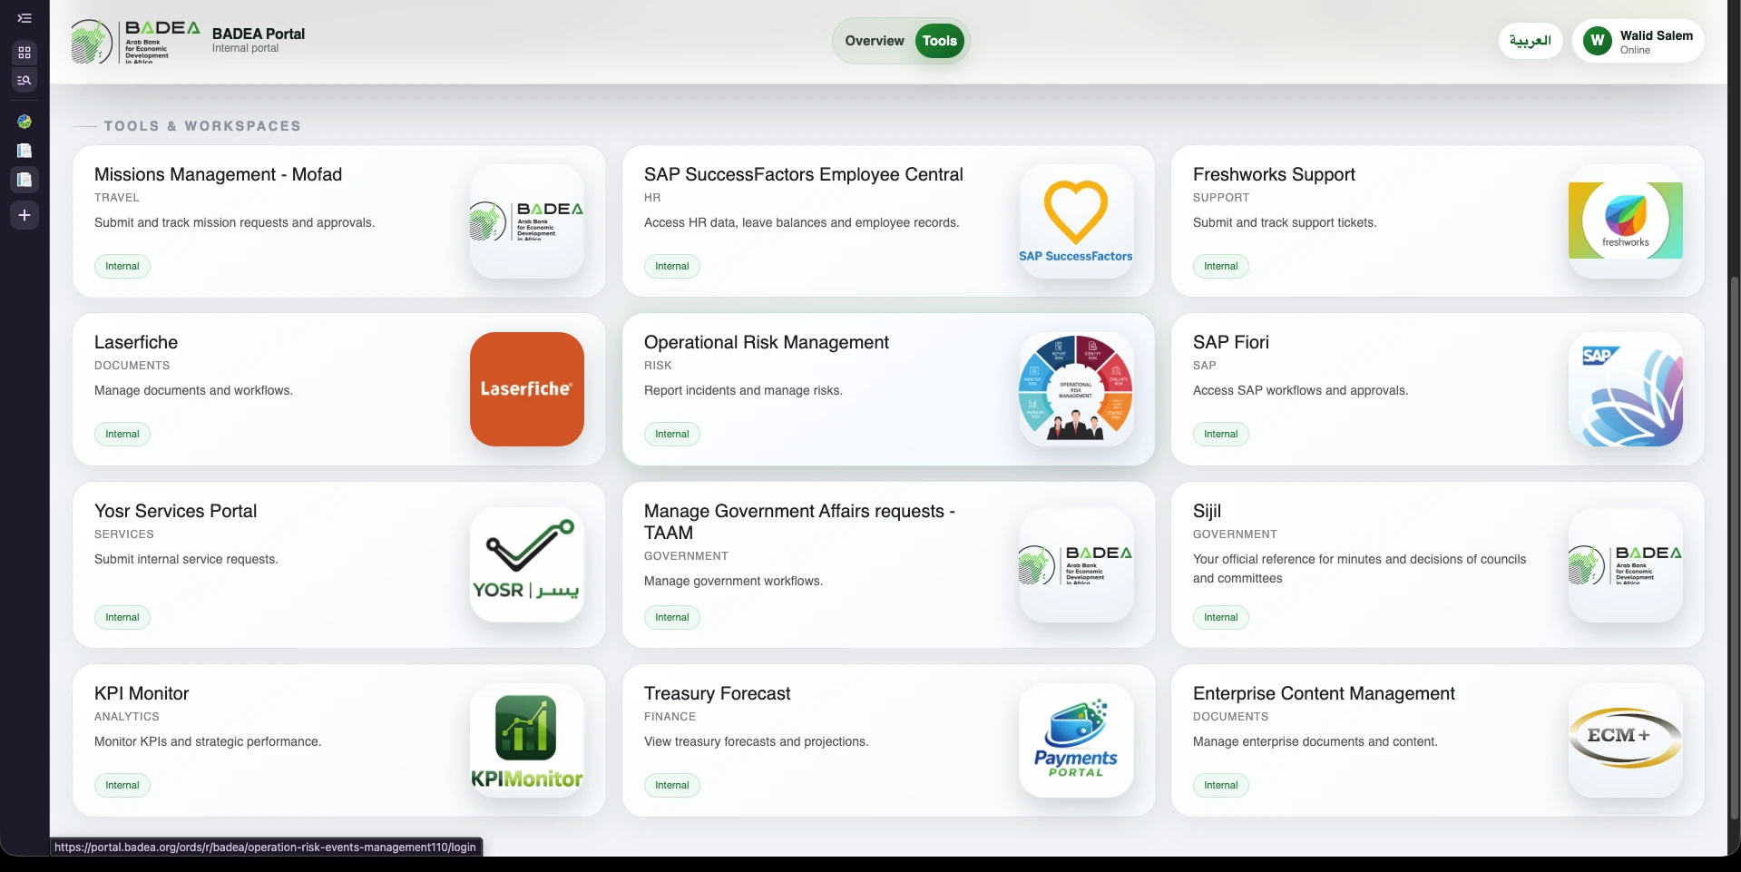Open the KPIMonitor chart logo tile
The height and width of the screenshot is (872, 1741).
pyautogui.click(x=527, y=740)
